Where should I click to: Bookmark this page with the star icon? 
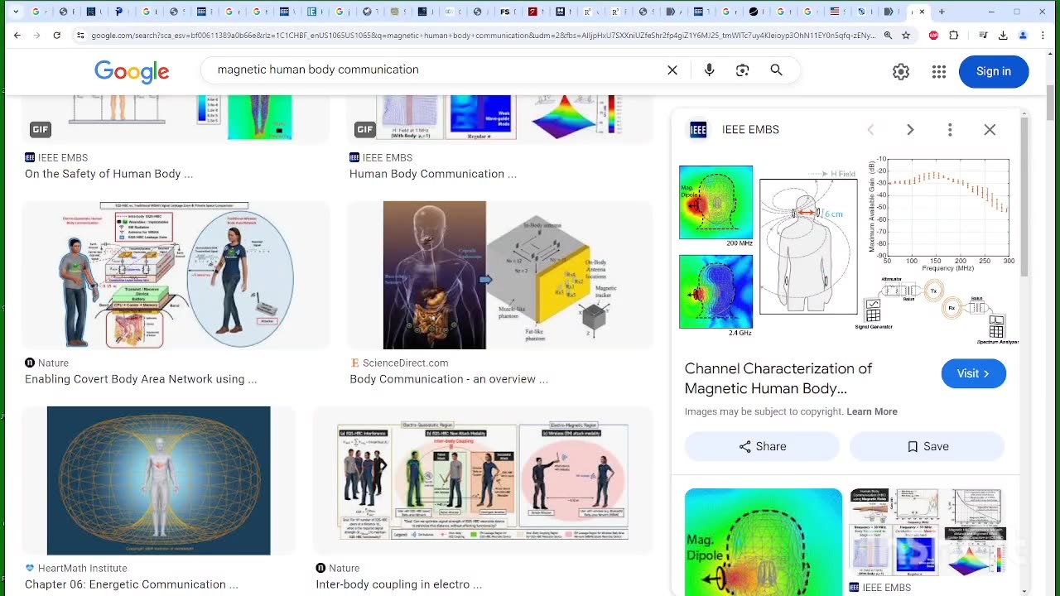pyautogui.click(x=906, y=36)
